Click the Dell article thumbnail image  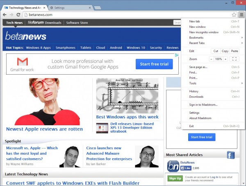pyautogui.click(x=102, y=128)
